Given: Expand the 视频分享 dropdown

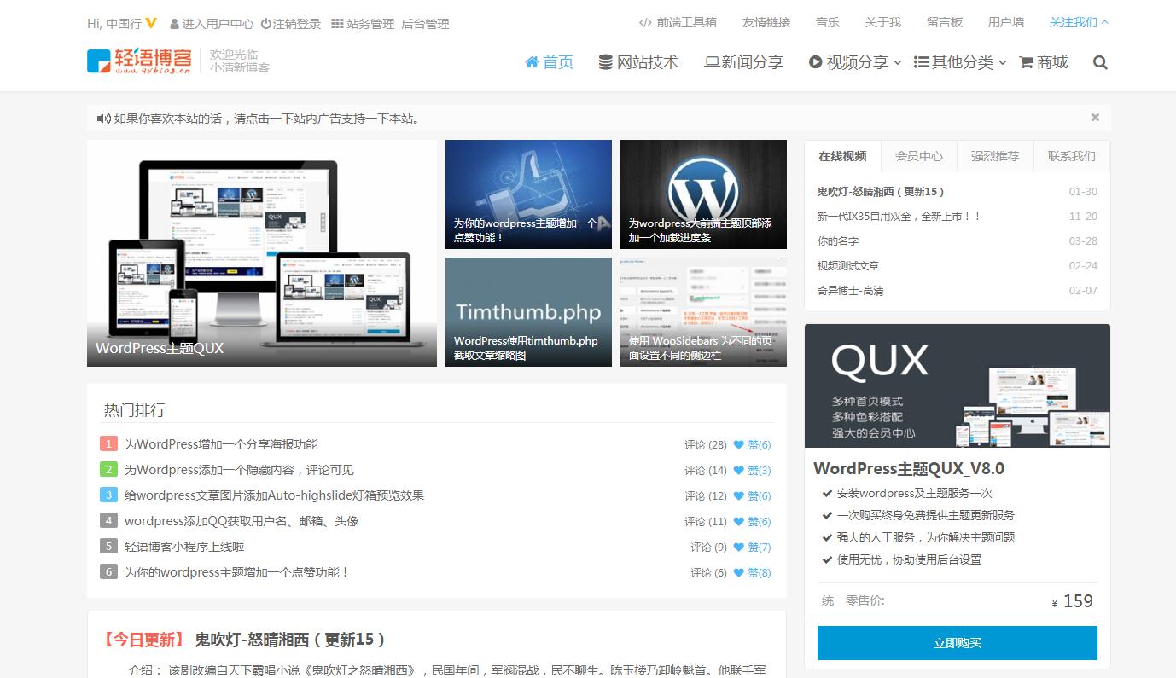Looking at the screenshot, I should tap(853, 61).
